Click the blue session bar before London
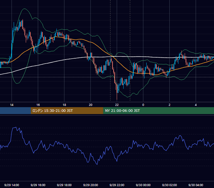The height and width of the screenshot is (188, 214). [15, 111]
